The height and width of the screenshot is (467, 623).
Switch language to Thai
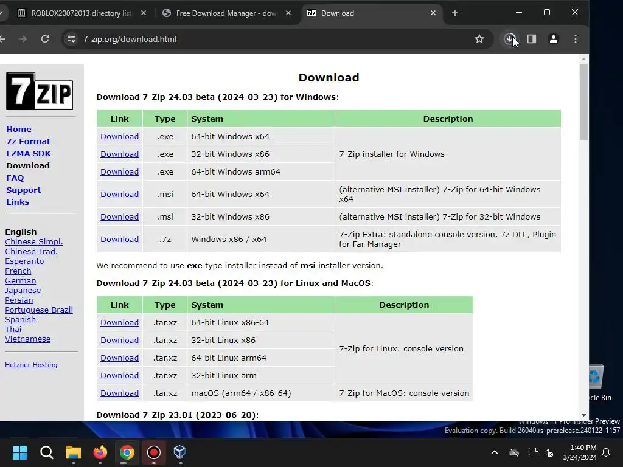point(13,329)
